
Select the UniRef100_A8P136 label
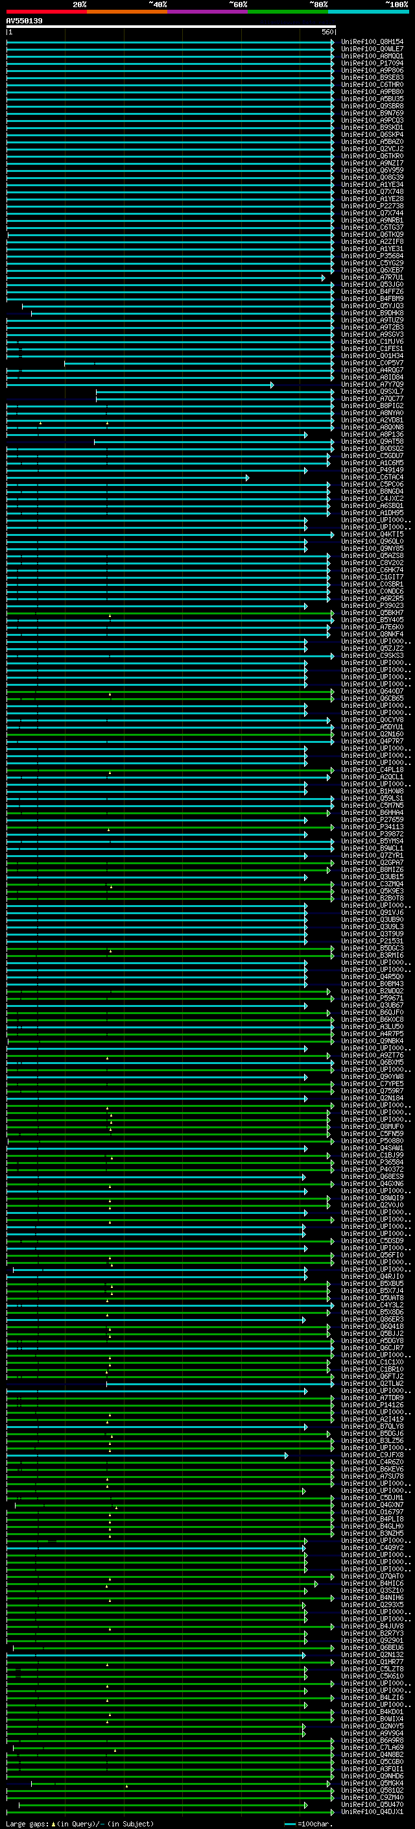[x=372, y=435]
